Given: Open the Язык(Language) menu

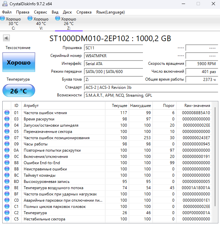Looking at the screenshot, I should [110, 12].
